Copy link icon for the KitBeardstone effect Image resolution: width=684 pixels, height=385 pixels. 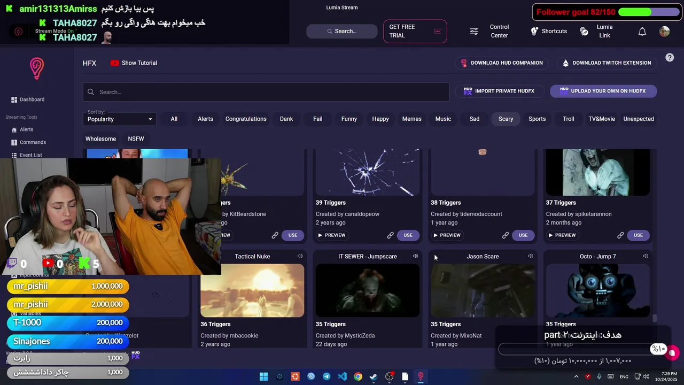click(275, 235)
